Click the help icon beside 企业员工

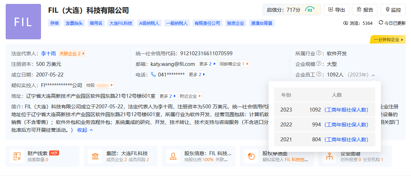319,75
